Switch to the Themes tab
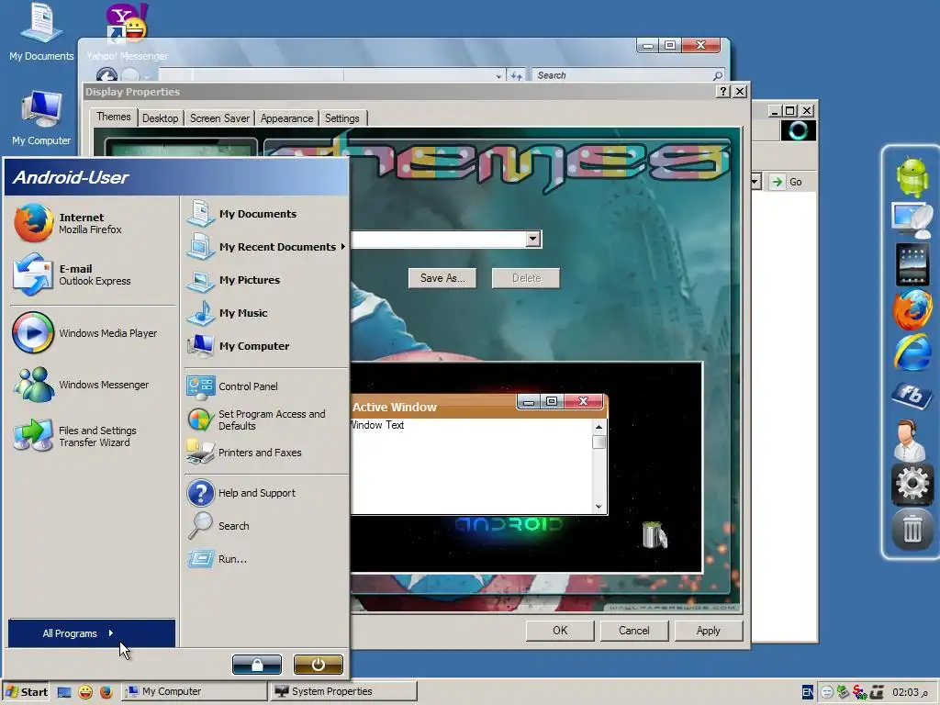 pyautogui.click(x=113, y=117)
